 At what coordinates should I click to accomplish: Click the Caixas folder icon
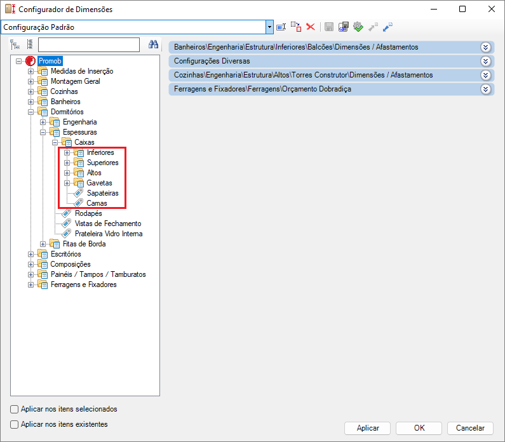tap(67, 142)
